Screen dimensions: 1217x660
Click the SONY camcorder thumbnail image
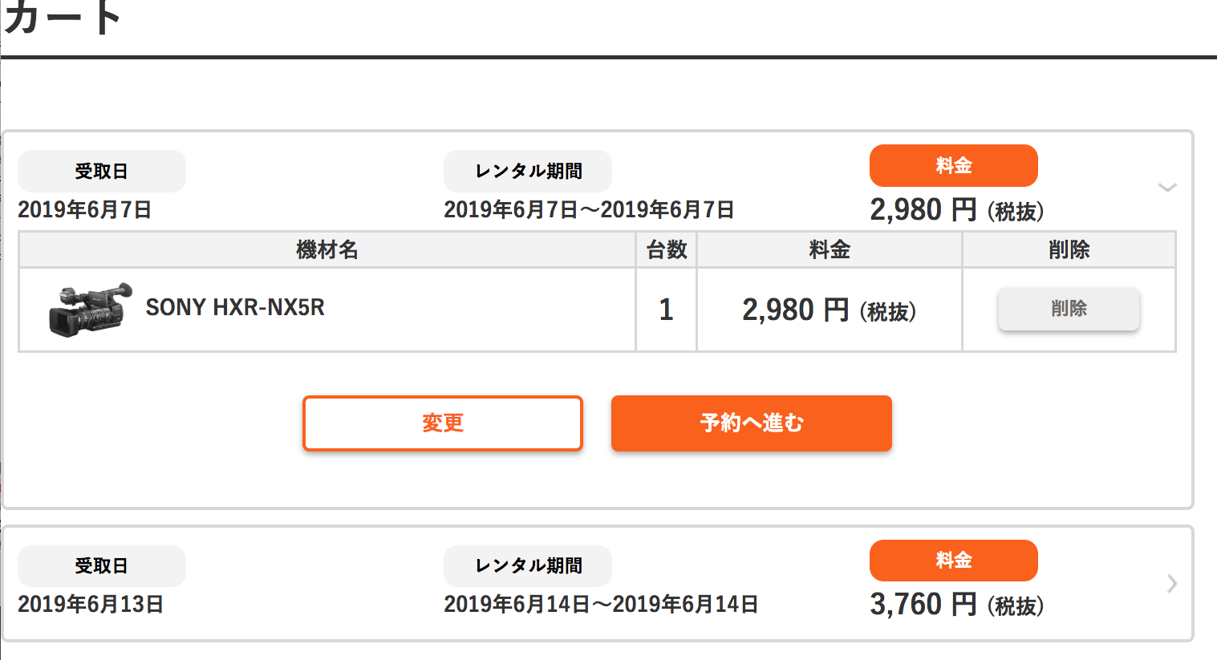click(x=91, y=310)
